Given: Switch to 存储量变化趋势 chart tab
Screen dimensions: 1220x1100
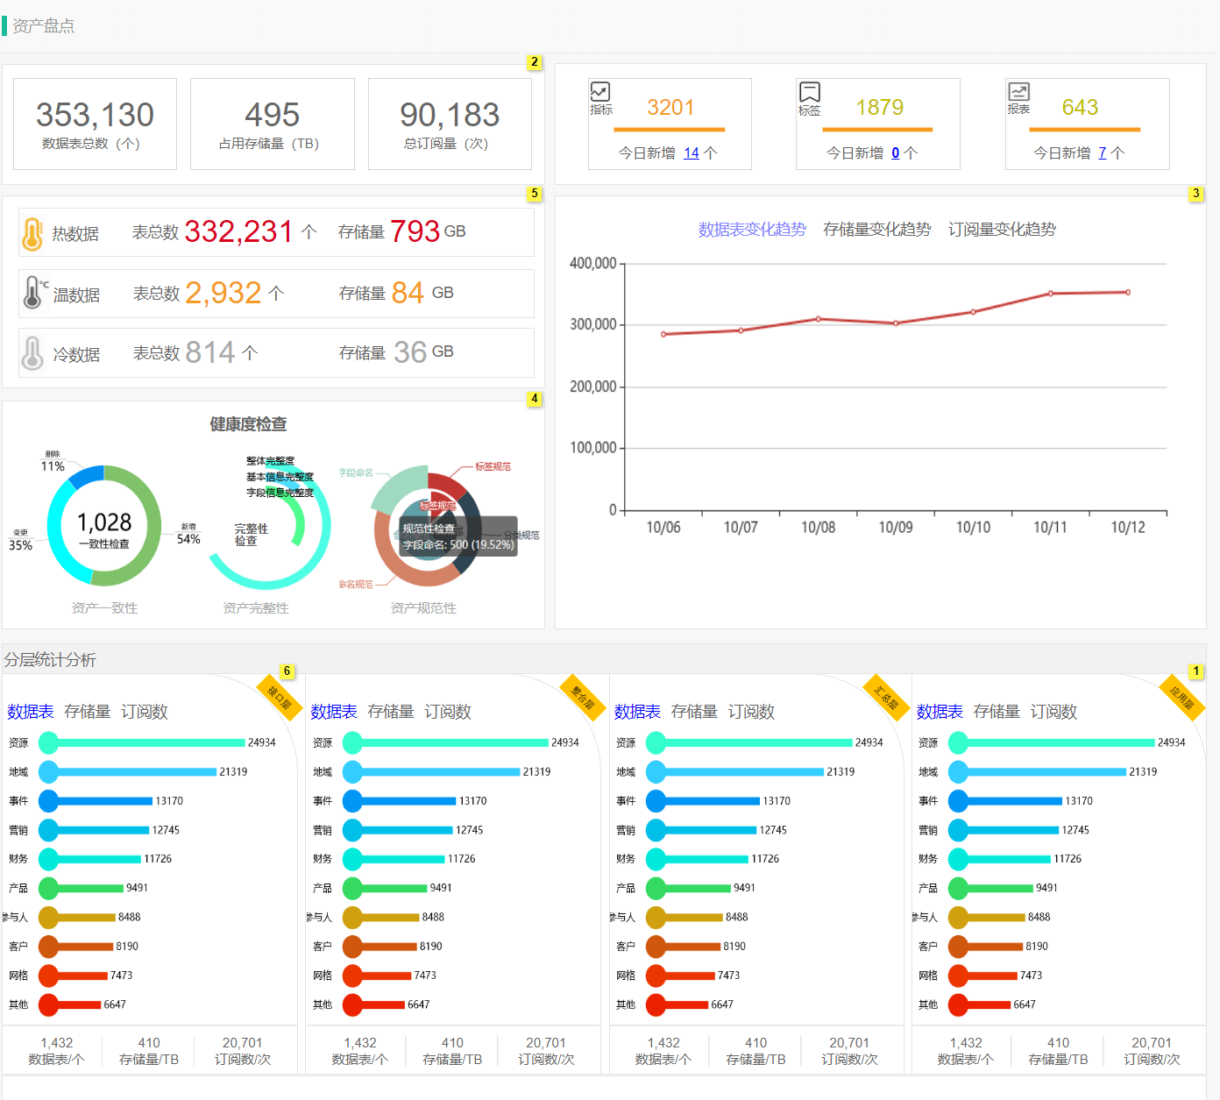Looking at the screenshot, I should pyautogui.click(x=876, y=230).
